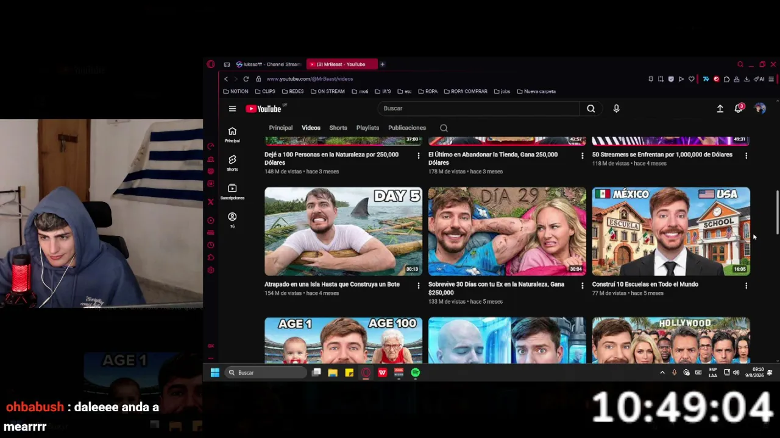Open video title Construí 10 Escuelas

pos(645,284)
